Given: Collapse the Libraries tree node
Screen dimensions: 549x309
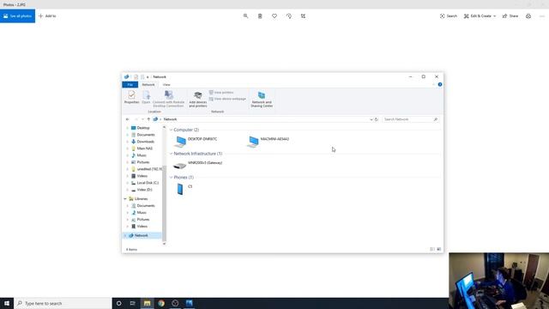Looking at the screenshot, I should pos(125,199).
